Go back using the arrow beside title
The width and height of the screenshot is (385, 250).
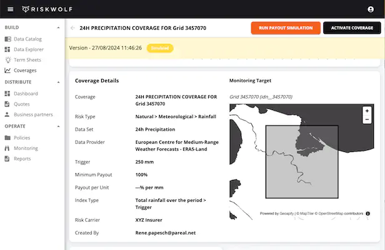click(x=72, y=28)
